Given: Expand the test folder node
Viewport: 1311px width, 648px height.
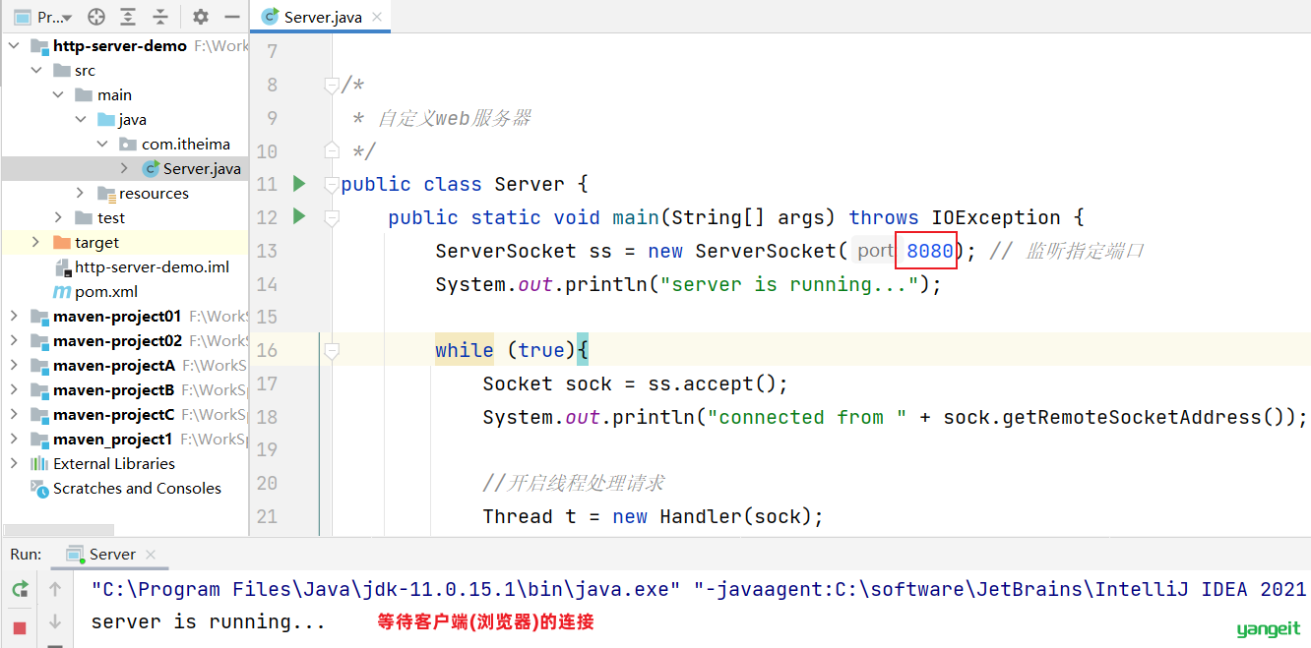Looking at the screenshot, I should click(58, 218).
